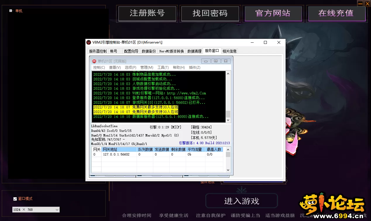Click the 网关地址 column header
This screenshot has height=221, width=371.
(119, 149)
